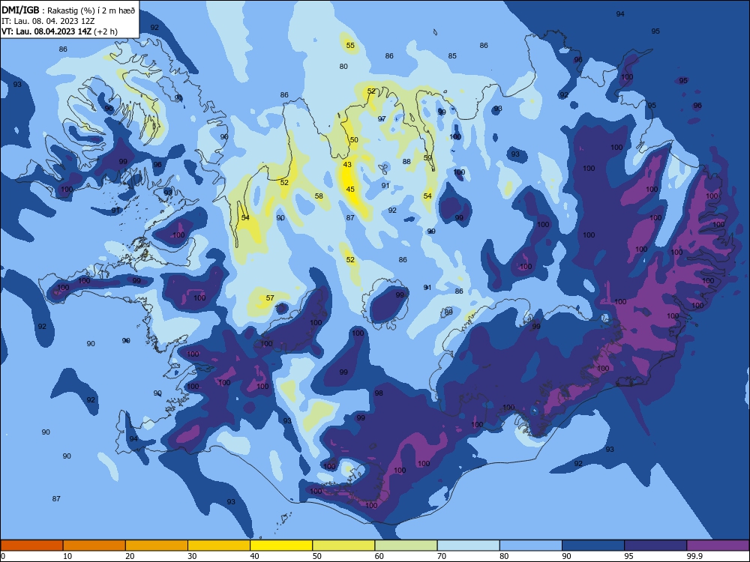The width and height of the screenshot is (750, 562).
Task: Click the map reading '59'
Action: coord(427,157)
